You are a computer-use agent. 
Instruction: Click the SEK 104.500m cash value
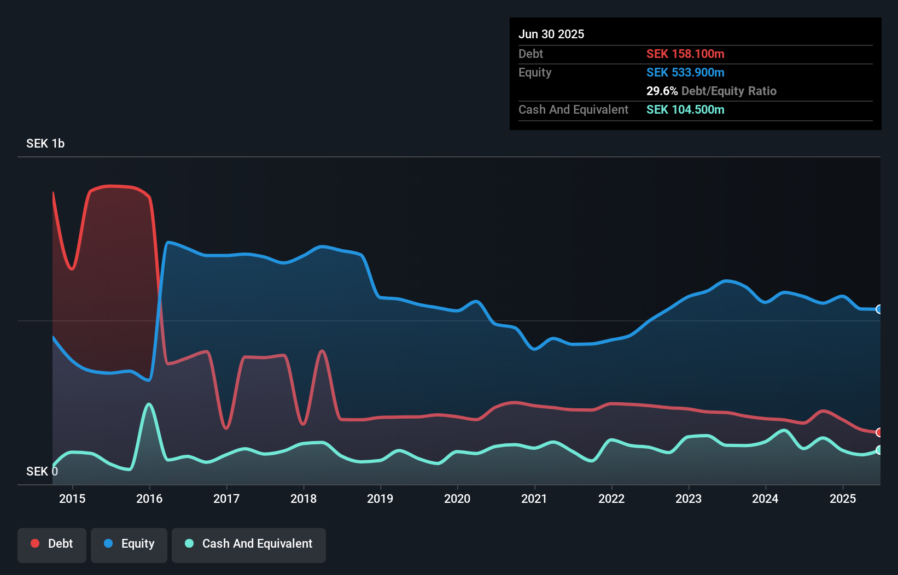pyautogui.click(x=685, y=109)
